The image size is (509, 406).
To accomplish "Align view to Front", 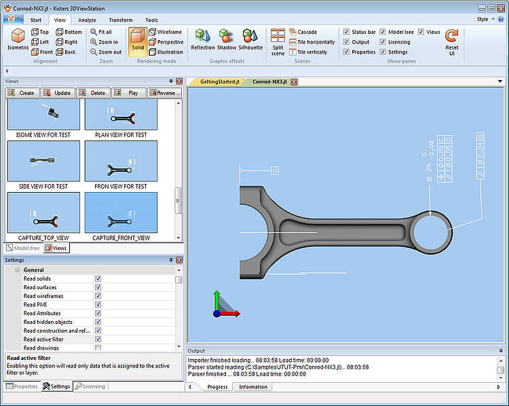I will [x=42, y=52].
